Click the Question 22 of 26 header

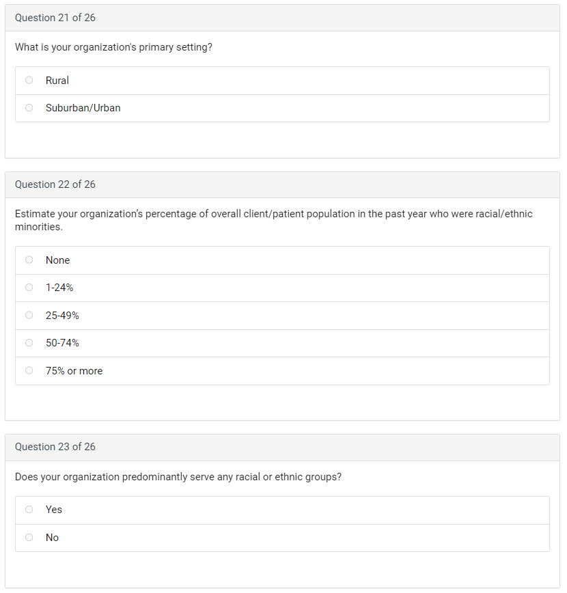55,184
